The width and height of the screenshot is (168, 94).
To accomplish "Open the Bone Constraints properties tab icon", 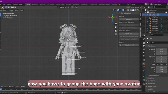I will click(144, 80).
